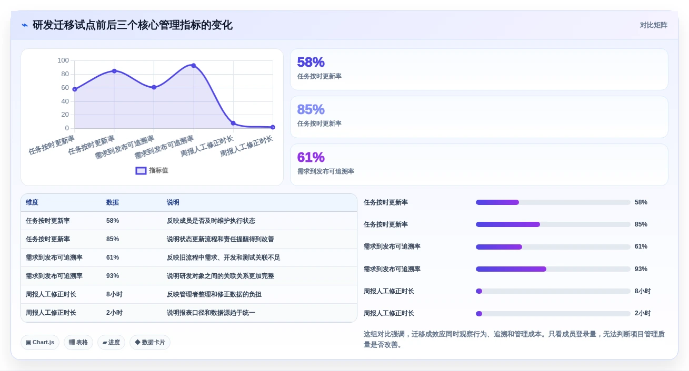Viewport: 689px width, 371px height.
Task: Click the 8小时 progress bar for 周报人工修正时长
Action: [x=553, y=291]
